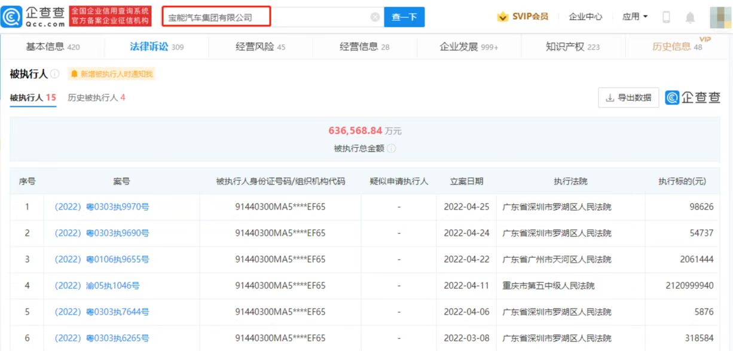Open case (2022) 粤0303执9970号
The image size is (733, 351).
point(102,207)
